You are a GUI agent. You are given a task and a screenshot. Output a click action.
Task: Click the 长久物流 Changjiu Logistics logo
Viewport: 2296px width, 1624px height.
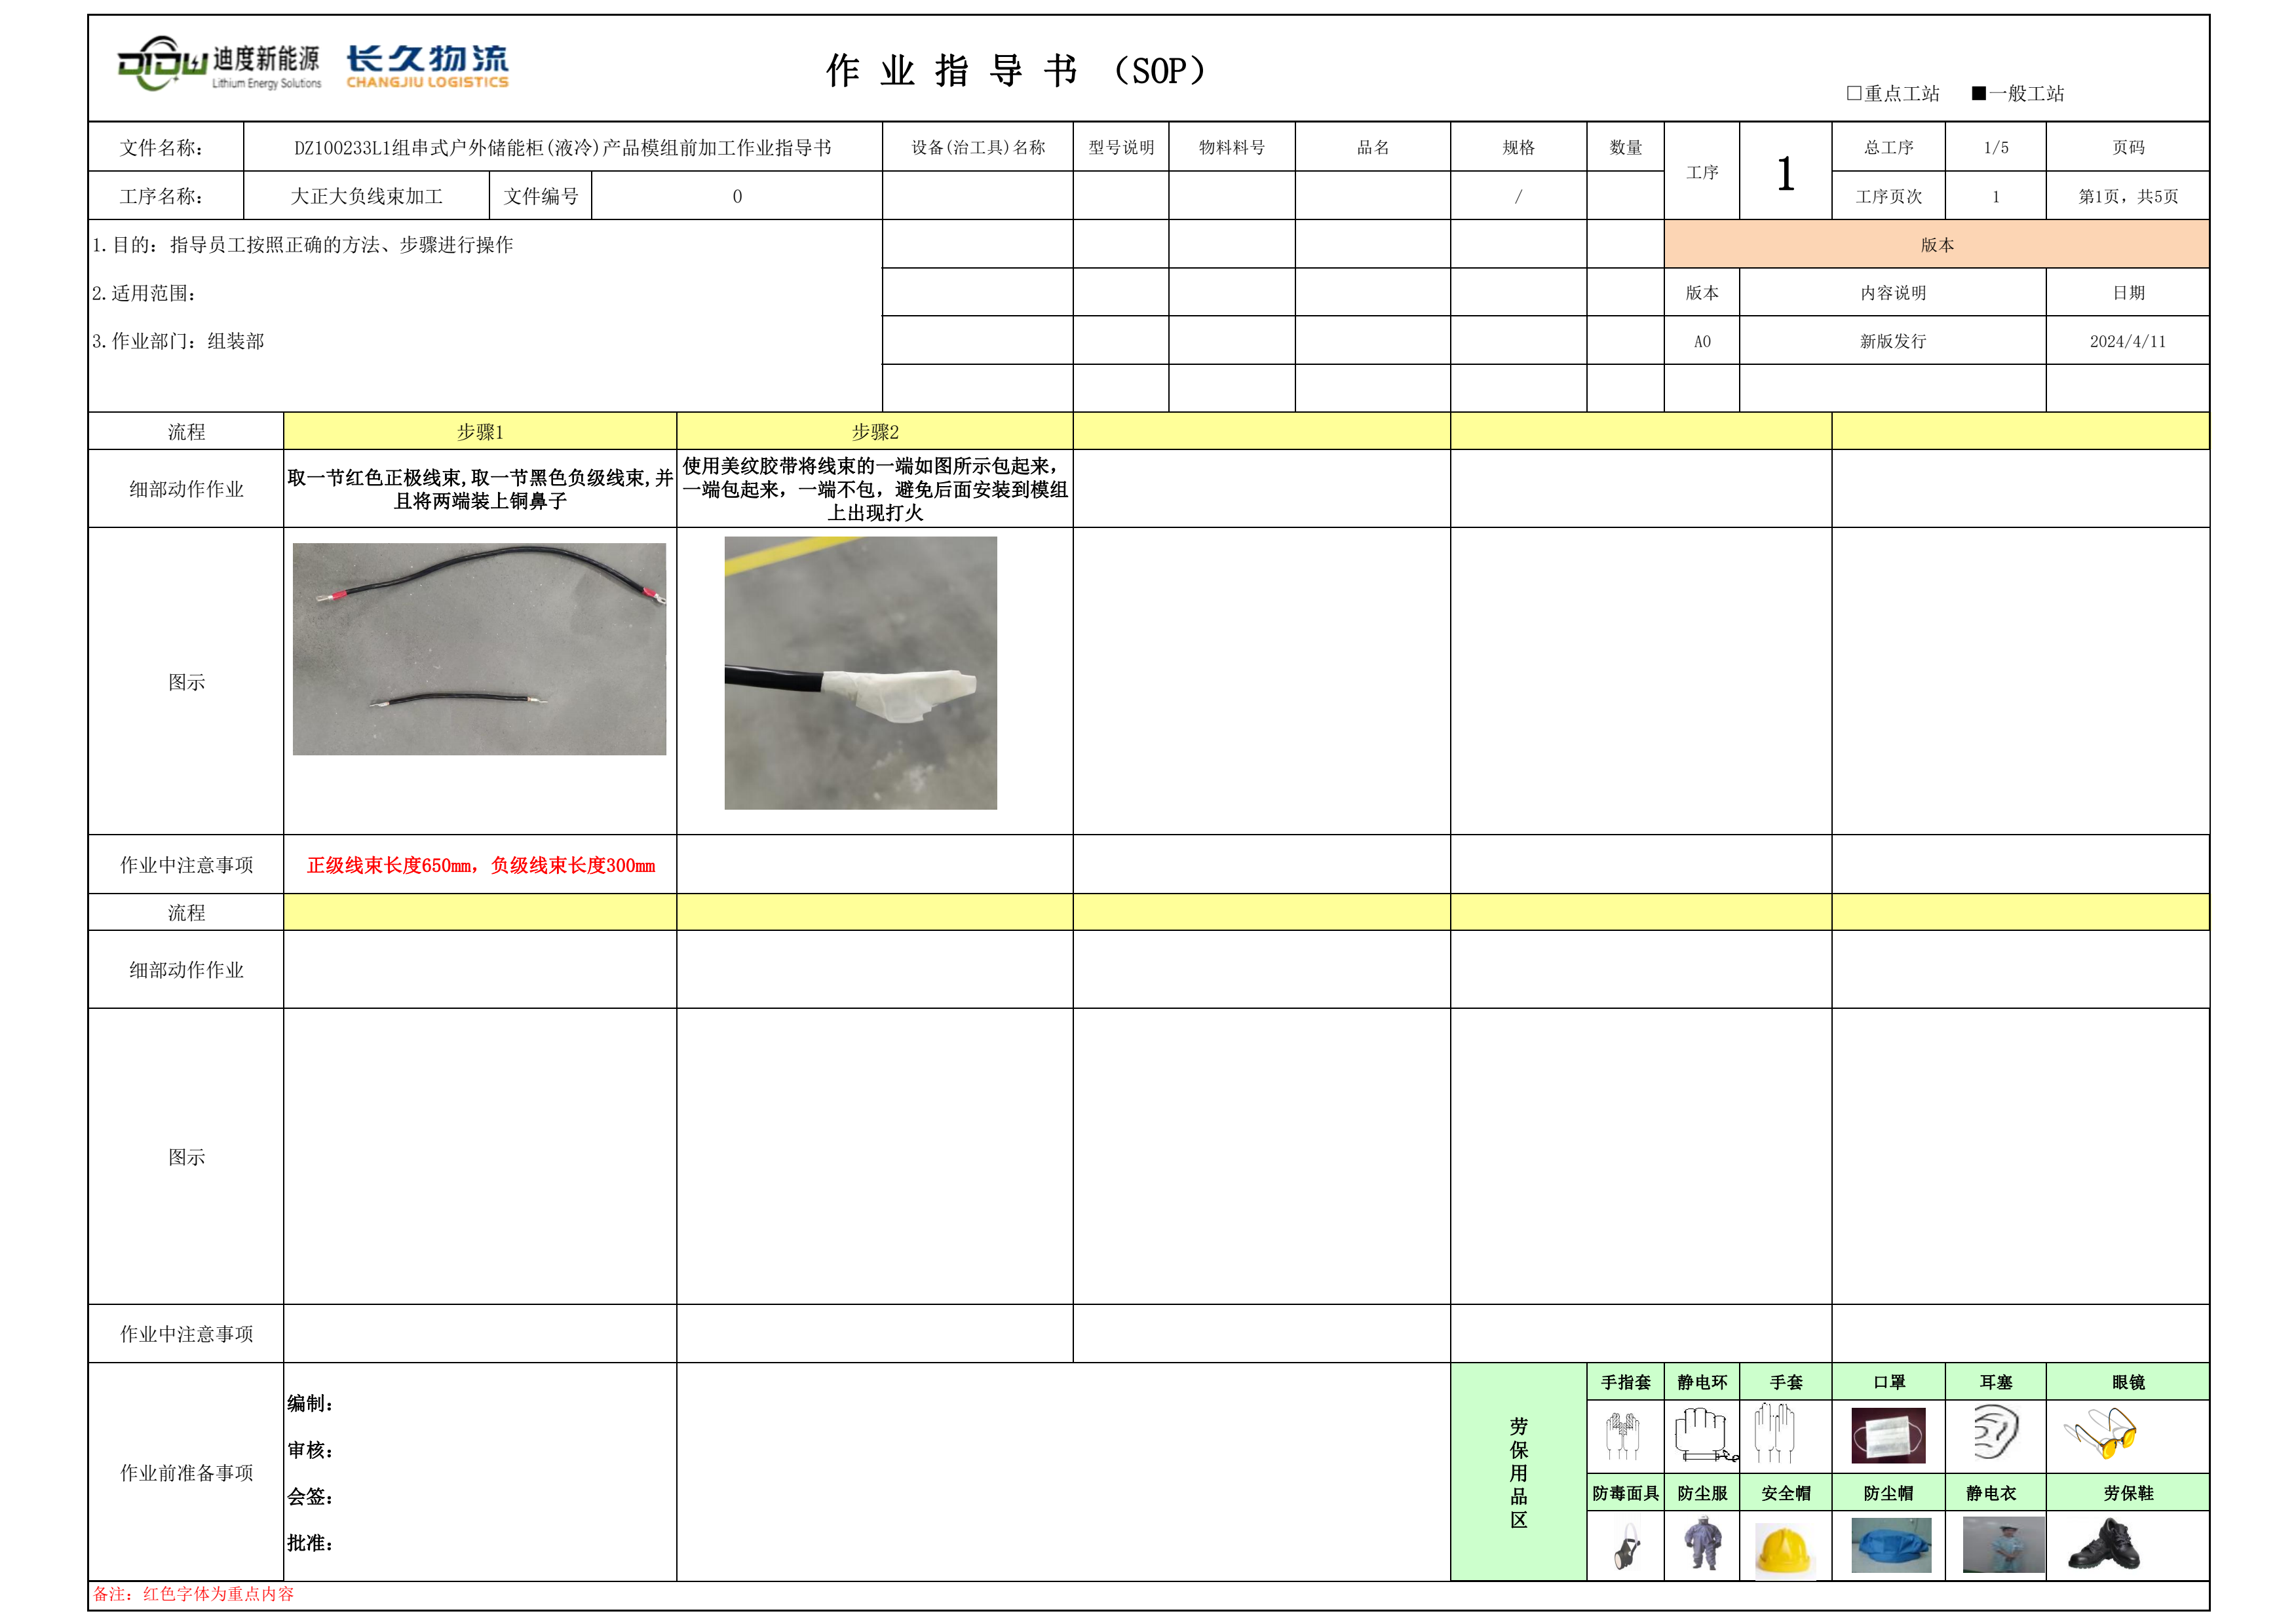427,66
